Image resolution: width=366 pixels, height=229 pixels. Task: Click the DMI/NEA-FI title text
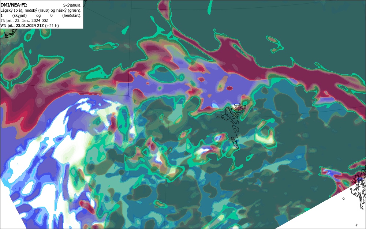pos(14,5)
